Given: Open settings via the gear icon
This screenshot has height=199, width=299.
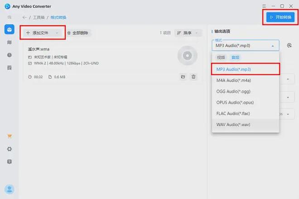Looking at the screenshot, I should pyautogui.click(x=9, y=149).
